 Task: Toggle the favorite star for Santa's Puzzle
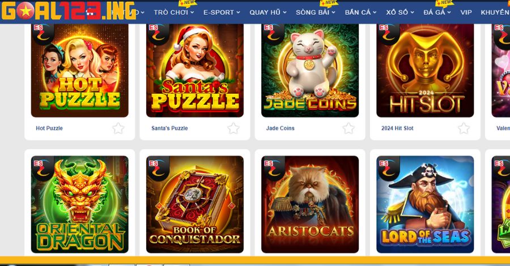pyautogui.click(x=233, y=128)
